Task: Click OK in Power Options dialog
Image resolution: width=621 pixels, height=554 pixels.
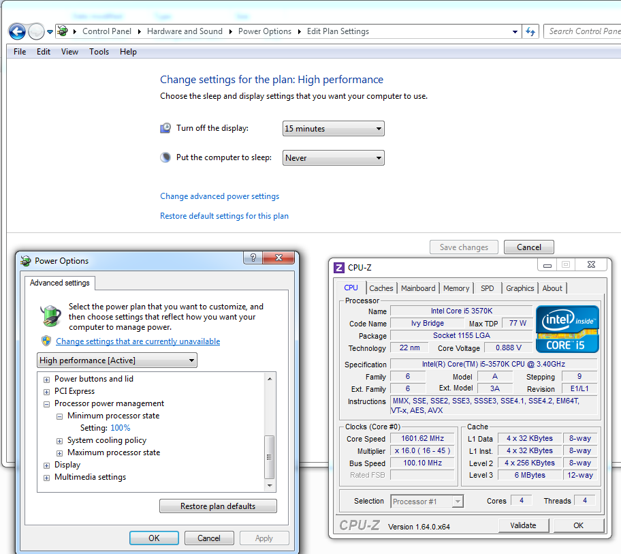Action: (x=154, y=538)
